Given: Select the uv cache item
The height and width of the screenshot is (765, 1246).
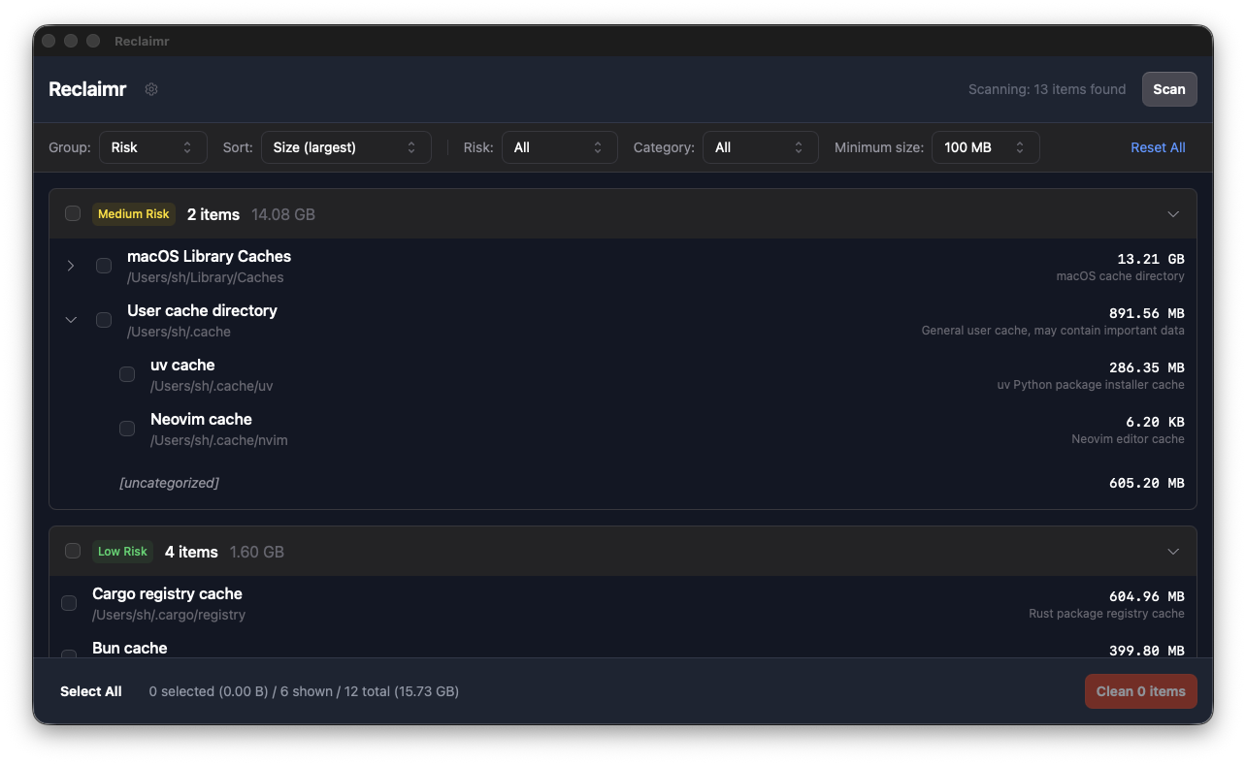Looking at the screenshot, I should (127, 373).
